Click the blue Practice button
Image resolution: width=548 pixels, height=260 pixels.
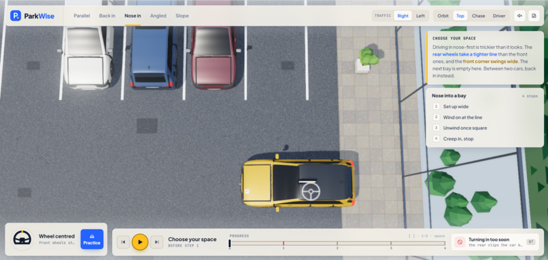(92, 239)
